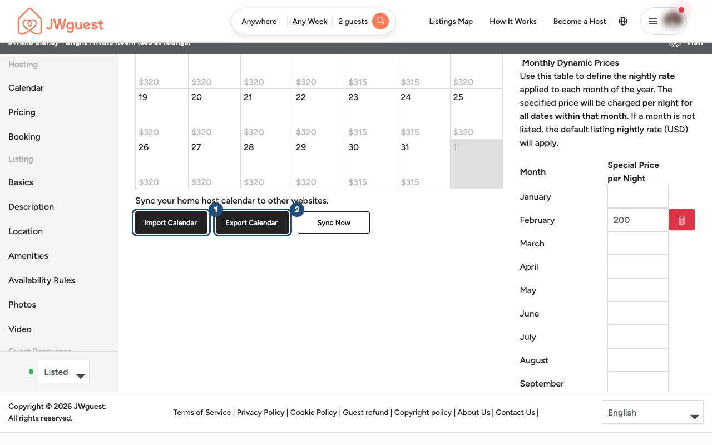Click the orange search magnifier icon
Screen dimensions: 712x445
(x=380, y=21)
